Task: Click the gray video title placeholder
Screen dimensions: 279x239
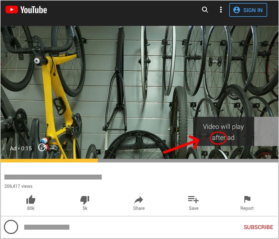Action: point(53,177)
